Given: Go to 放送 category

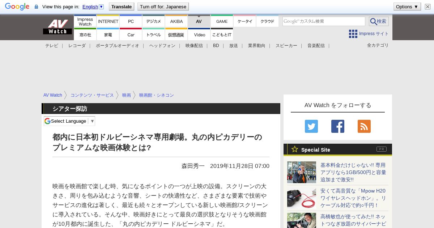Looking at the screenshot, I should (234, 46).
